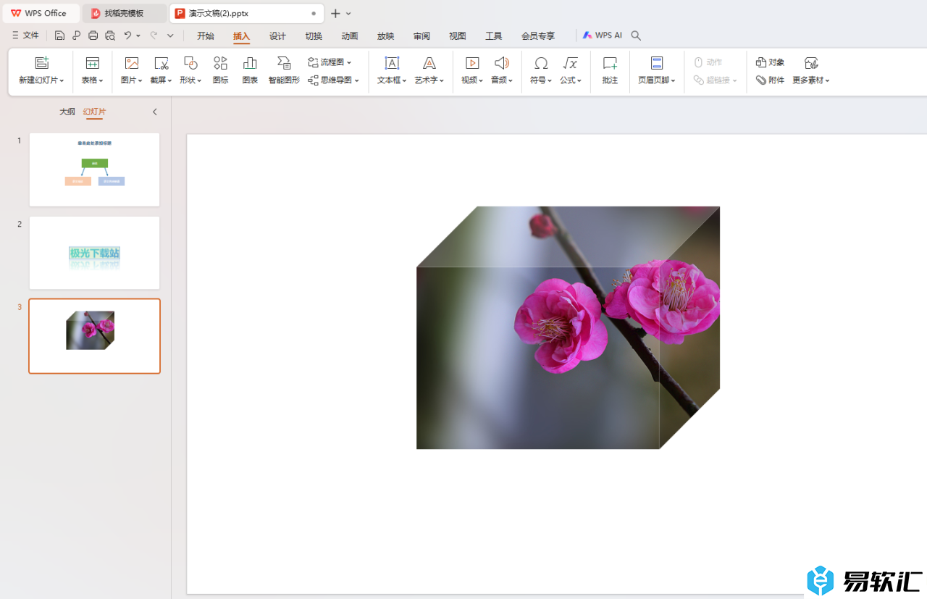927x599 pixels.
Task: Collapse the slide panel chevron
Action: click(155, 112)
